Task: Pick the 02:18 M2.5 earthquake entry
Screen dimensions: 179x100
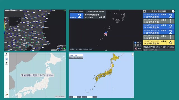Action: (159, 37)
